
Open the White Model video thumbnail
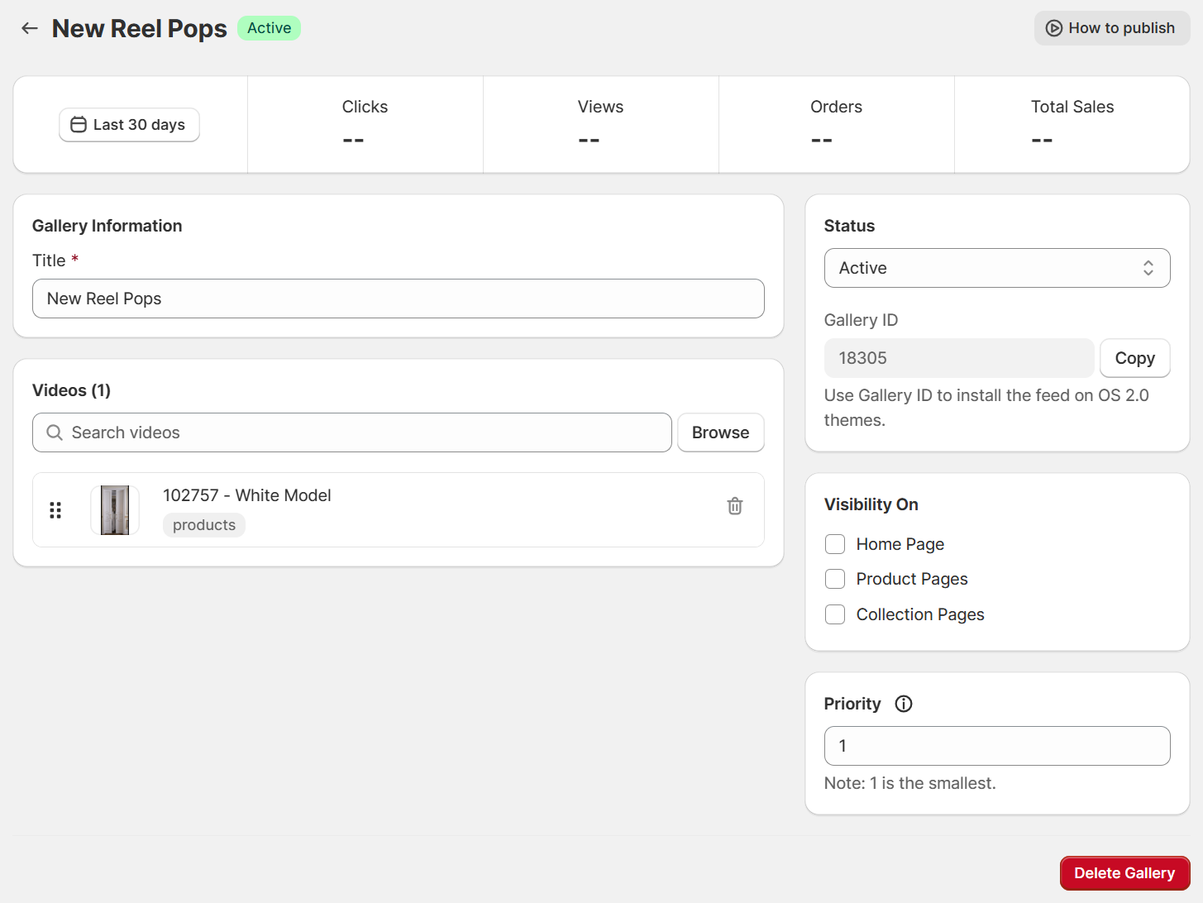[x=115, y=510]
